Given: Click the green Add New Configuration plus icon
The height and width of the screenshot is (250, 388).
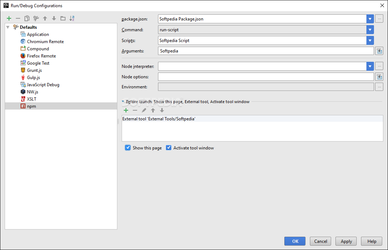Looking at the screenshot, I should [x=9, y=18].
